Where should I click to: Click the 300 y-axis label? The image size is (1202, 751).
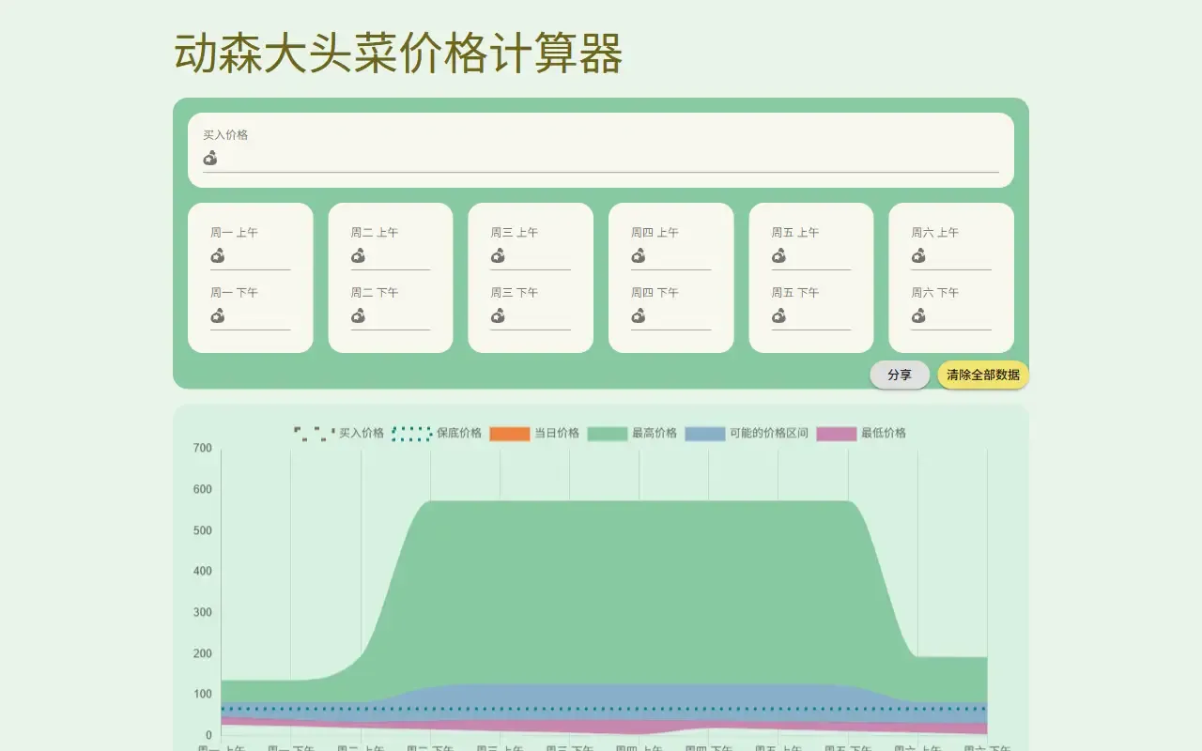[x=202, y=612]
